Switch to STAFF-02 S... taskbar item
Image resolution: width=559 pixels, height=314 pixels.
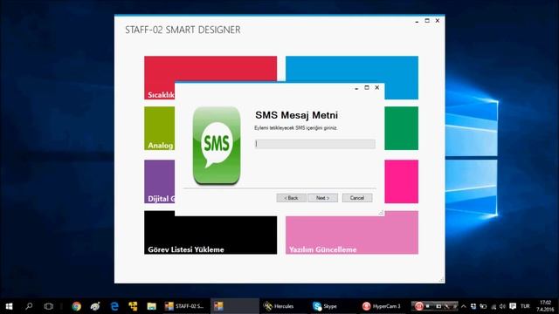[184, 306]
